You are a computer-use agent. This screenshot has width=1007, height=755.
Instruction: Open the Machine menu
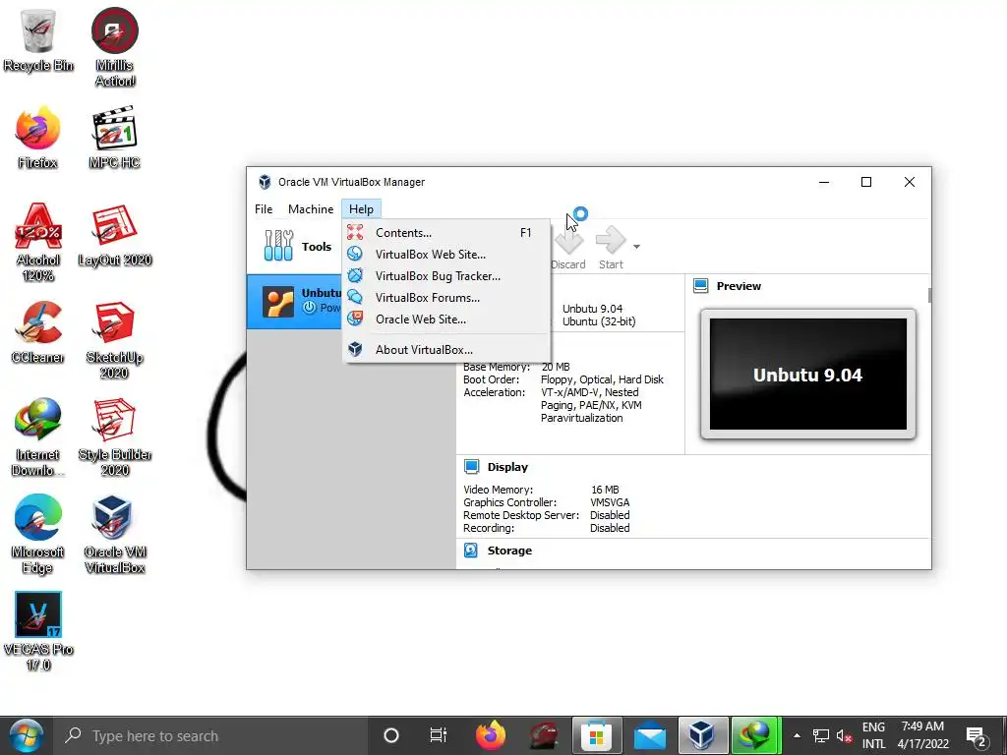[x=311, y=209]
